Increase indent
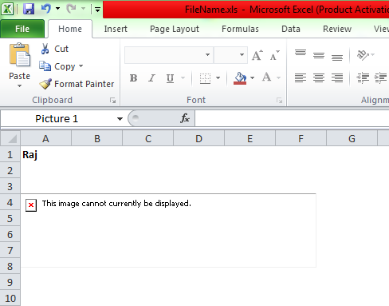Image resolution: width=389 pixels, height=306 pixels. (x=380, y=77)
